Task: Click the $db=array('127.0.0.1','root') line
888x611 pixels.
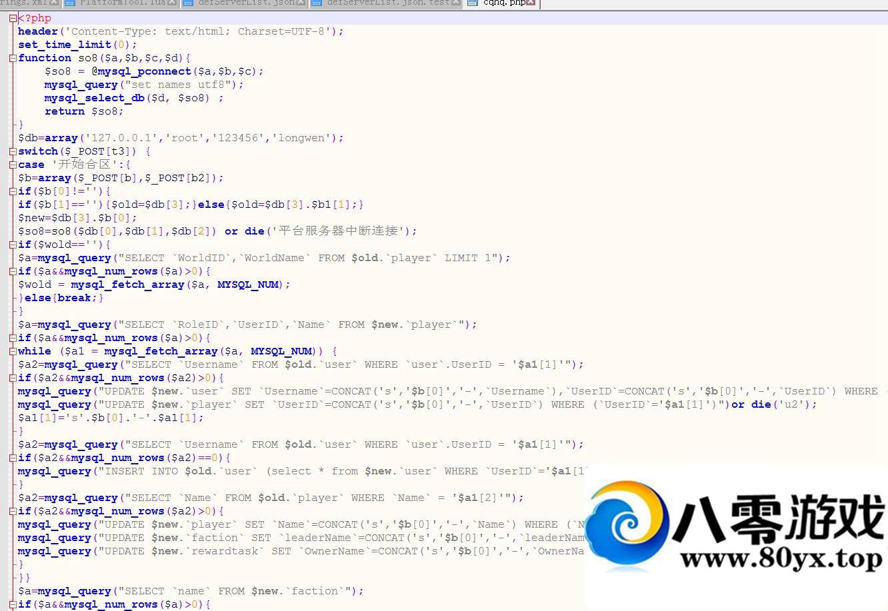Action: (181, 138)
